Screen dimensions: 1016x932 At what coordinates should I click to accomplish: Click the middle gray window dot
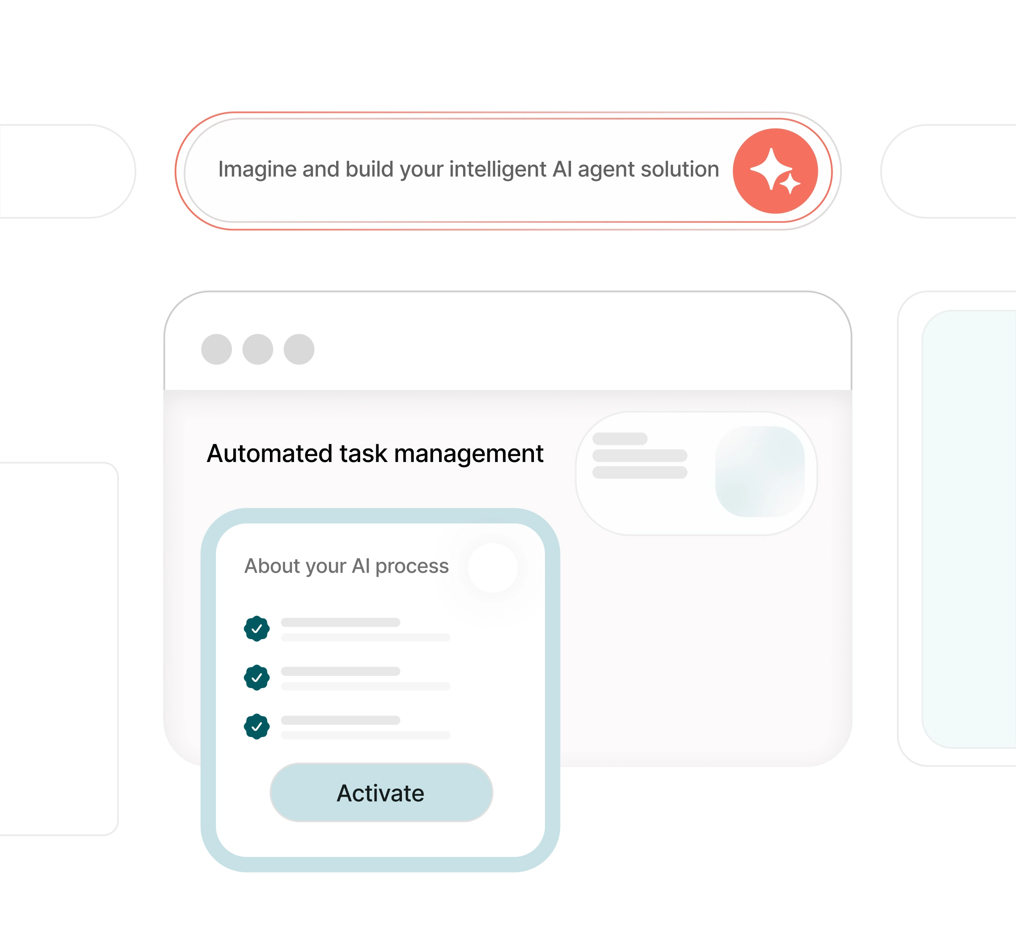tap(258, 349)
